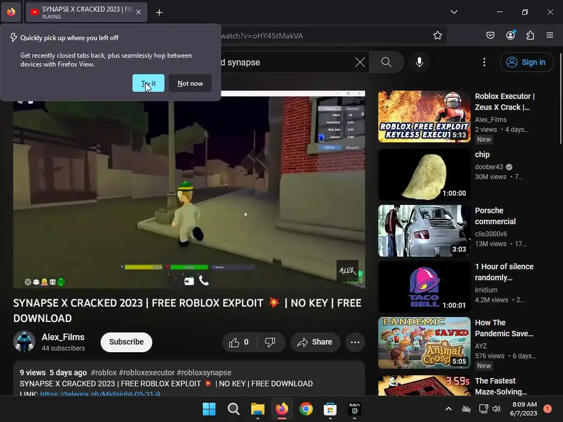This screenshot has height=422, width=563.
Task: Open a new browser tab
Action: (x=159, y=13)
